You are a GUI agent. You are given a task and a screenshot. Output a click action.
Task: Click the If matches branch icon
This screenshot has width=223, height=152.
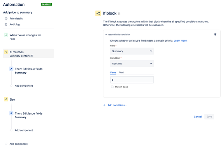[x=6, y=52]
